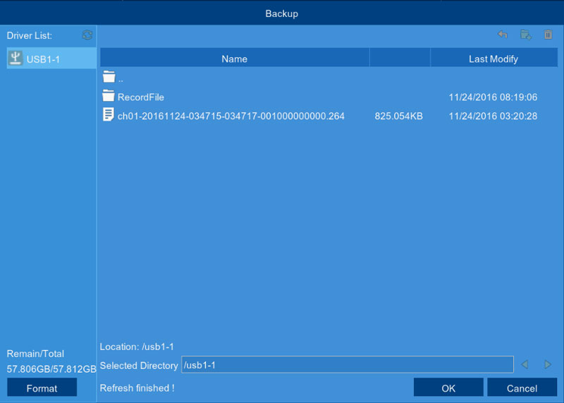Screen dimensions: 564x403
Task: Open the RecordFile folder icon
Action: [109, 96]
